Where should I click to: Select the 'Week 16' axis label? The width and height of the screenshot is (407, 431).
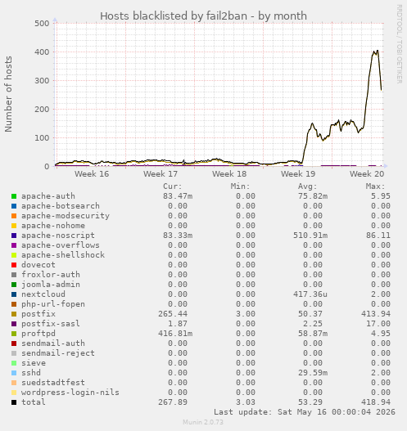click(92, 173)
